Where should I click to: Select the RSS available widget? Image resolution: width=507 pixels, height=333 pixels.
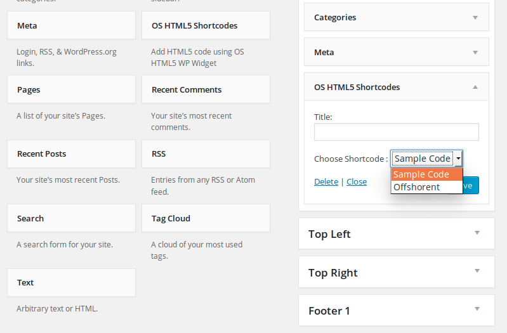click(x=206, y=154)
